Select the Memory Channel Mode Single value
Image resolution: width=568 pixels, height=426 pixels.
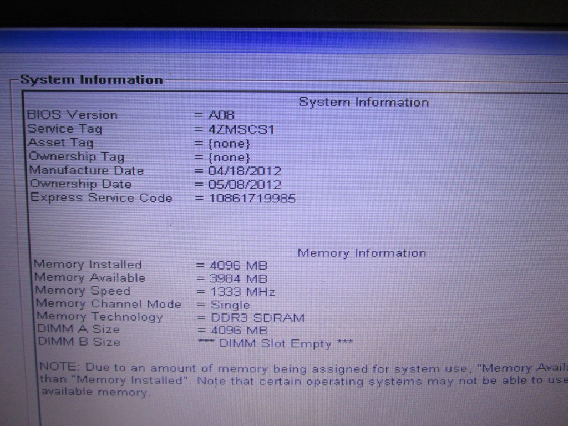coord(230,305)
